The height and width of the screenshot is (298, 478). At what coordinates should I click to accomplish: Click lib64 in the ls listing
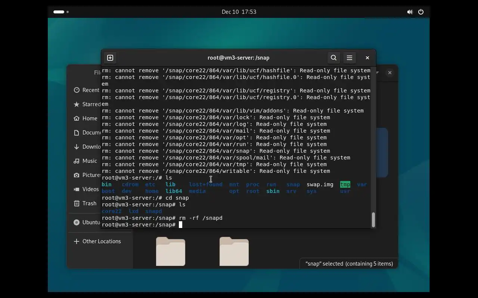[x=174, y=191]
